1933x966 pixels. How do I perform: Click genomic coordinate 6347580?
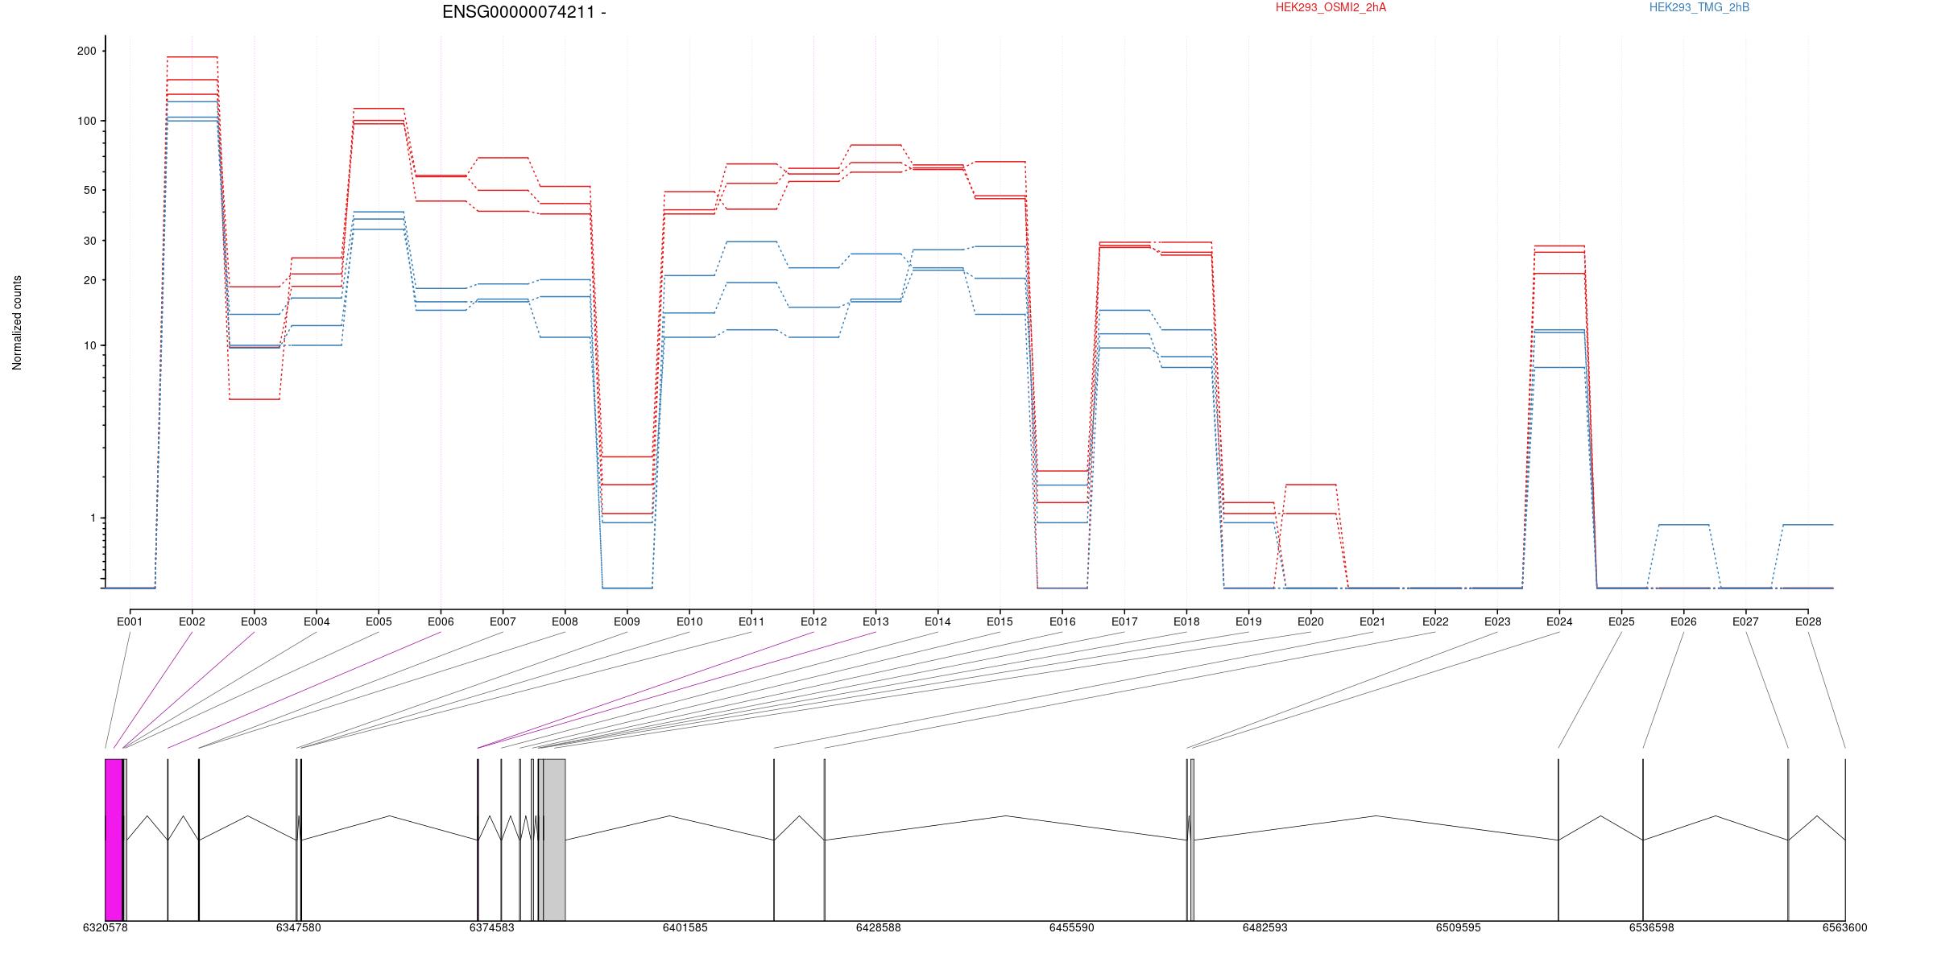[x=298, y=927]
